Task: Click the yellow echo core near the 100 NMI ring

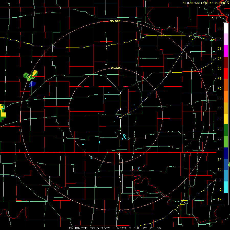Action: 35,73
